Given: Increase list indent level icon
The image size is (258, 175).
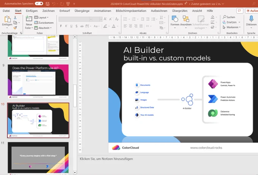Looking at the screenshot, I should tap(148, 19).
